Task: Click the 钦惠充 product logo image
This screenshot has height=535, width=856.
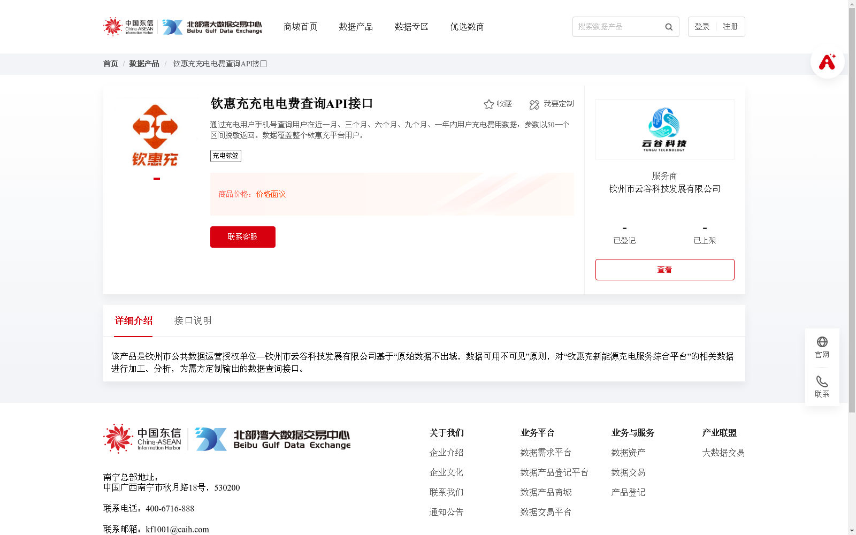Action: (x=155, y=135)
